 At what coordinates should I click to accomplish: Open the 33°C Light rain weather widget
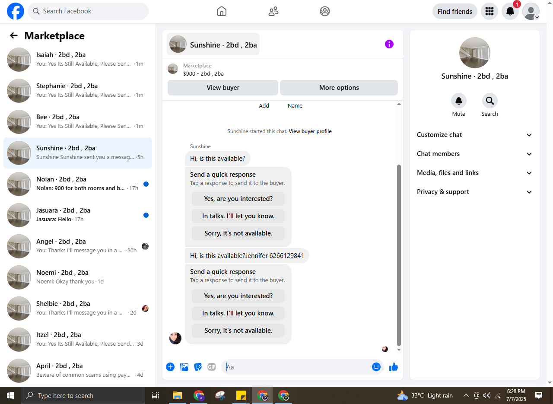pyautogui.click(x=425, y=395)
